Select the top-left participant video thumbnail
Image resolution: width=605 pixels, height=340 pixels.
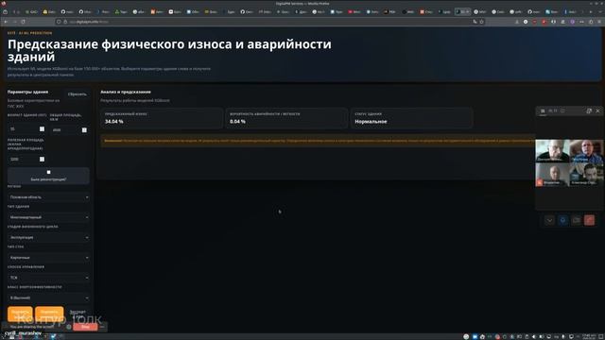pos(552,150)
